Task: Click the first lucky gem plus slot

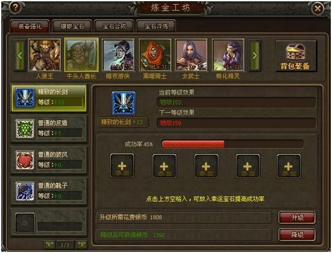Action: 122,165
